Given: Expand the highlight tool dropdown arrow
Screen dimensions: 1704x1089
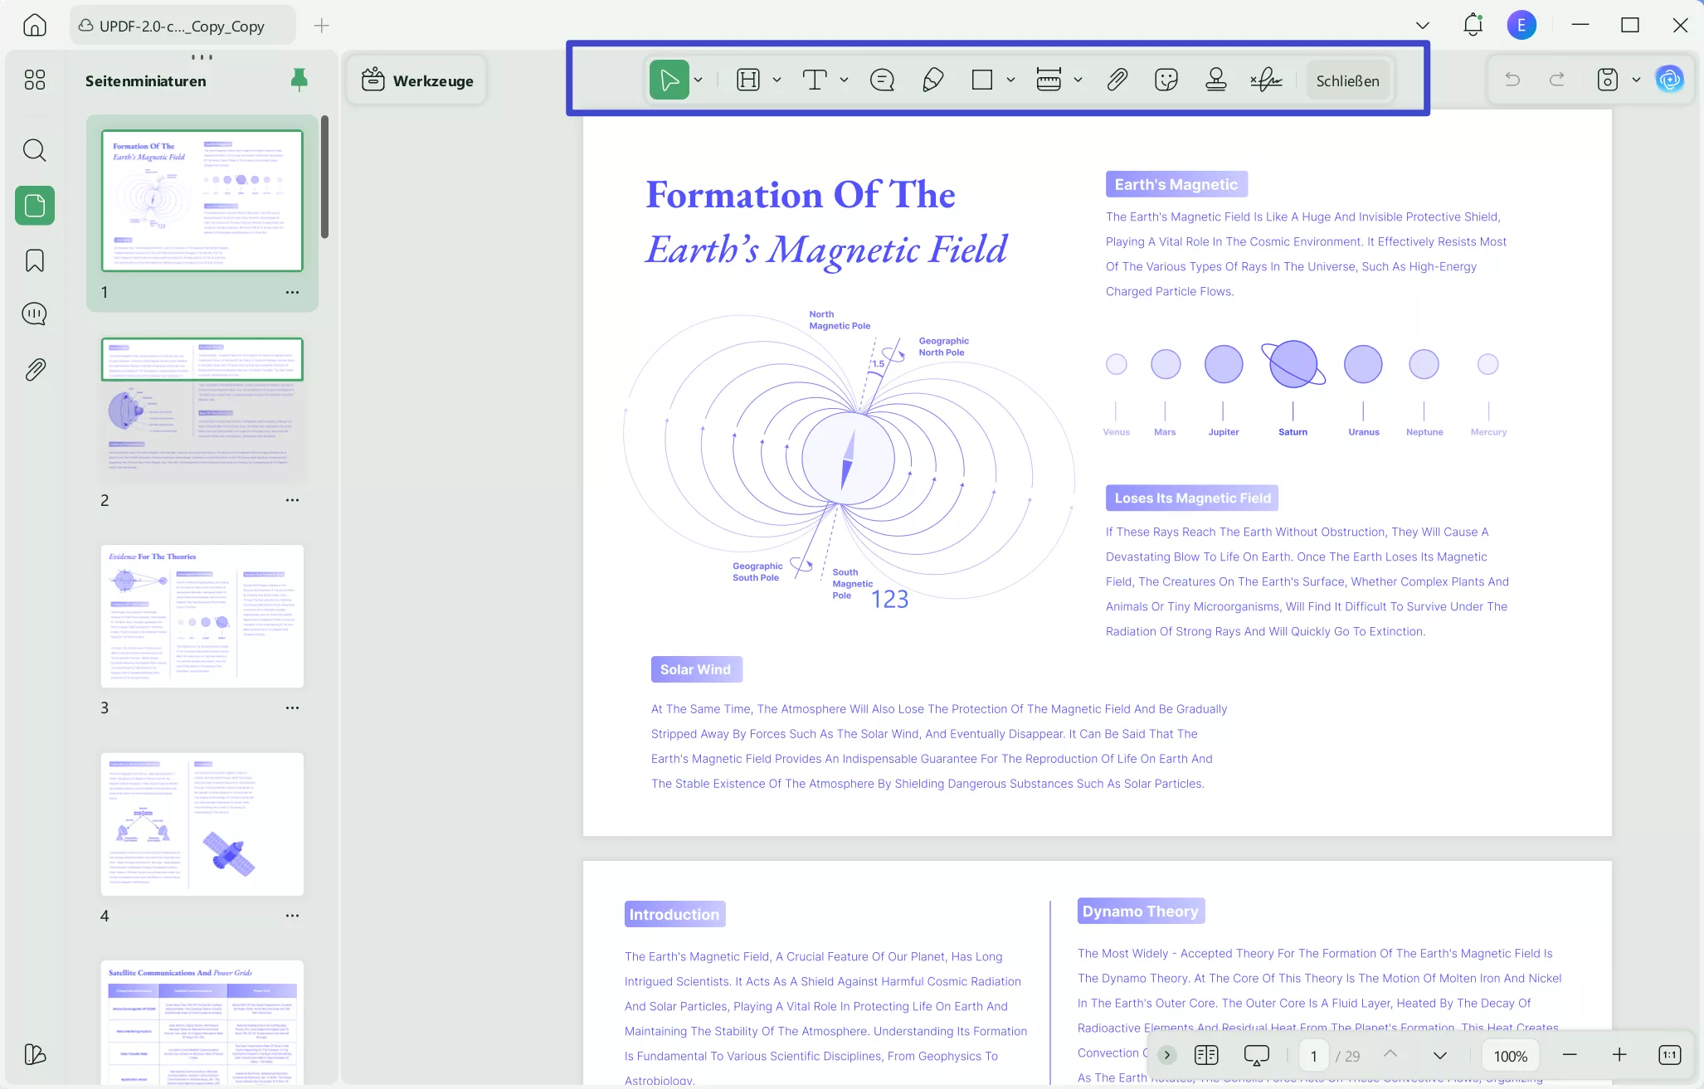Looking at the screenshot, I should pos(777,80).
